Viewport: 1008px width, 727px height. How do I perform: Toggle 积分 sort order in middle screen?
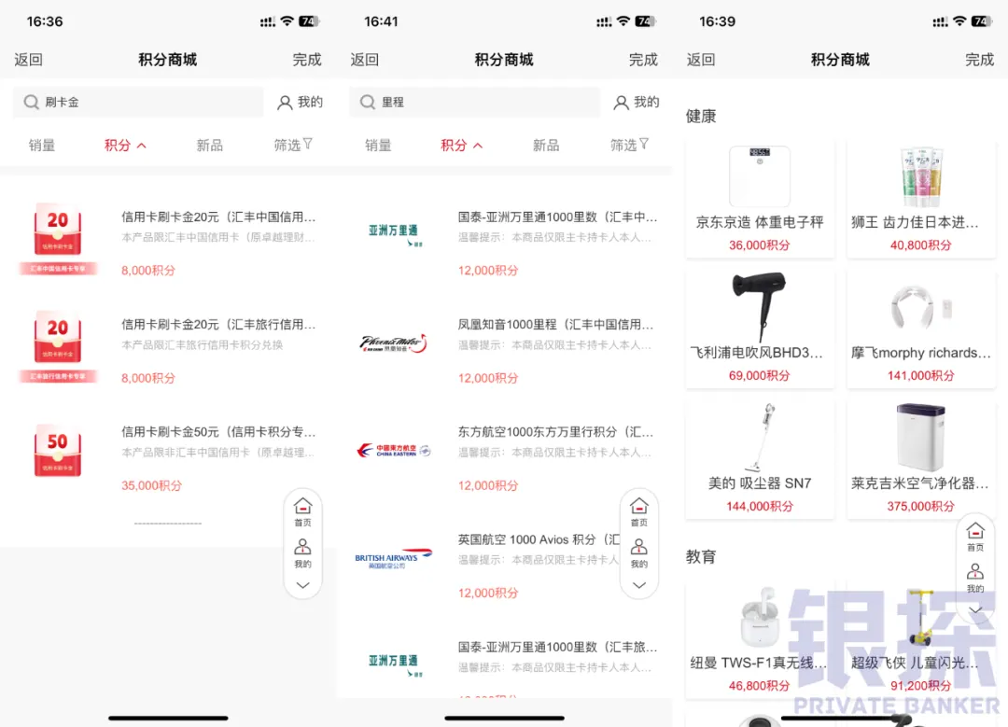click(462, 146)
